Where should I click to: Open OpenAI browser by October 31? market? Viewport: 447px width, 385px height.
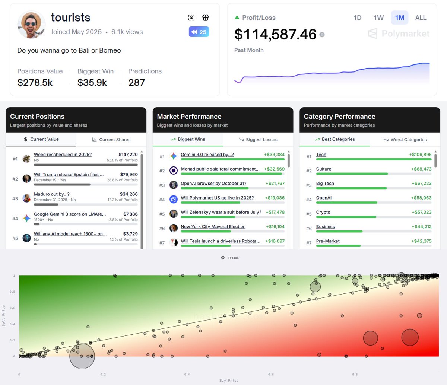213,184
